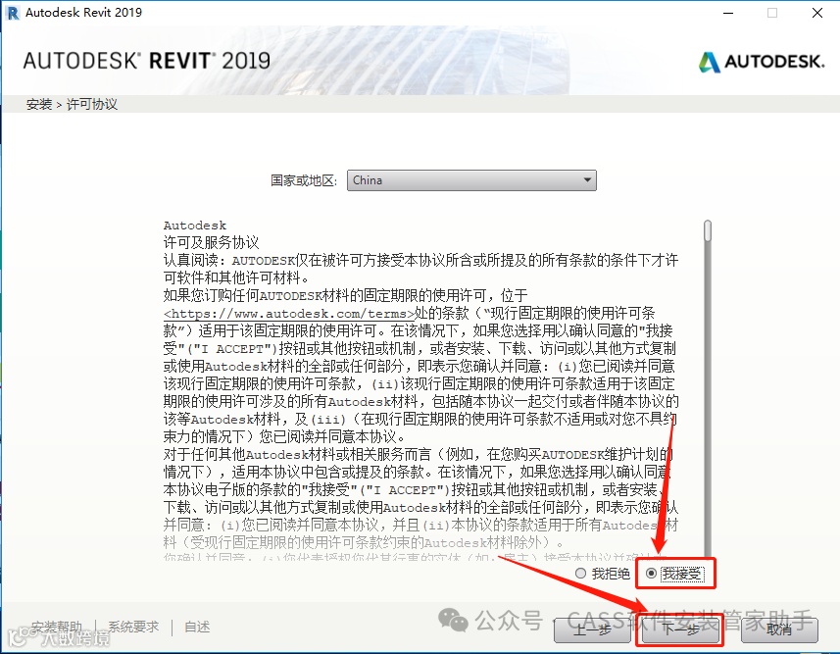Open the 系统要求 system requirements link
The width and height of the screenshot is (840, 654).
click(x=133, y=627)
